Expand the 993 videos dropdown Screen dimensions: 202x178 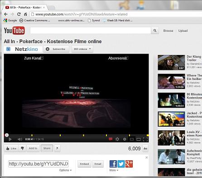coord(82,49)
